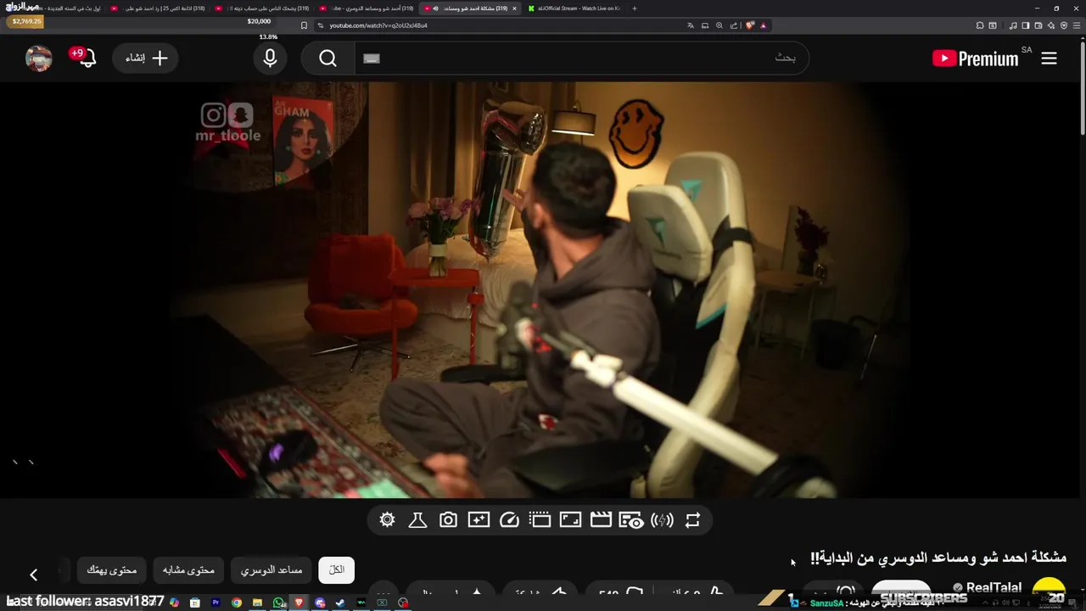Click the video title مشكلة احمد شو
This screenshot has width=1086, height=611.
click(x=938, y=558)
